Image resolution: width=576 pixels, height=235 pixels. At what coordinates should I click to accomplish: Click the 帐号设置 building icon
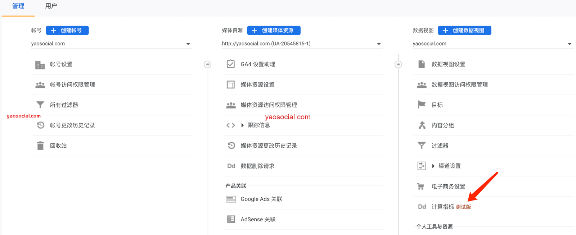[x=40, y=65]
